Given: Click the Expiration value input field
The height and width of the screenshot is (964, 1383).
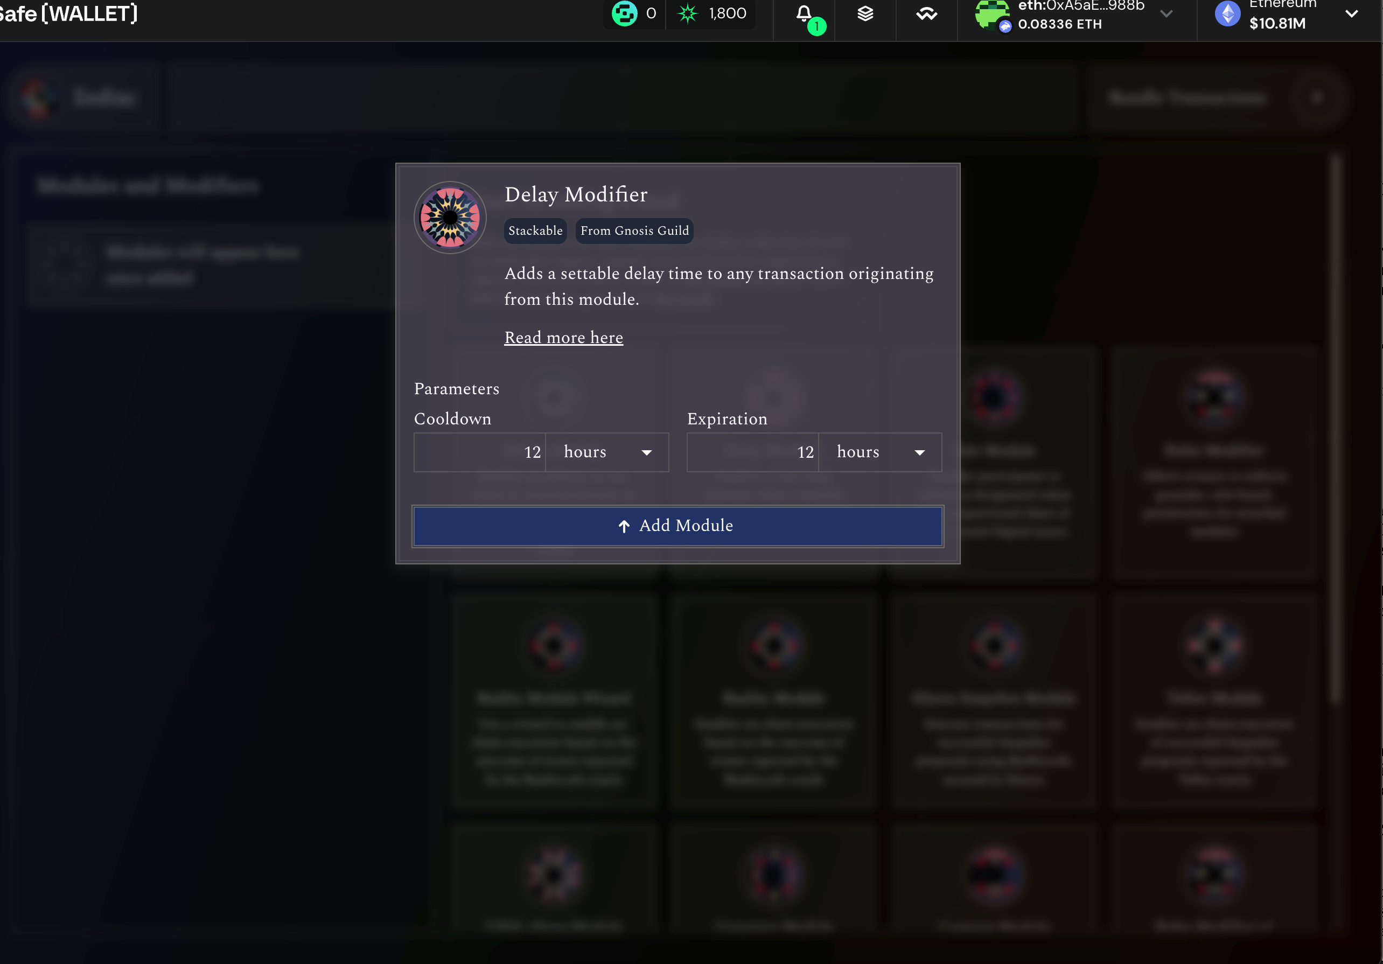Looking at the screenshot, I should (752, 452).
